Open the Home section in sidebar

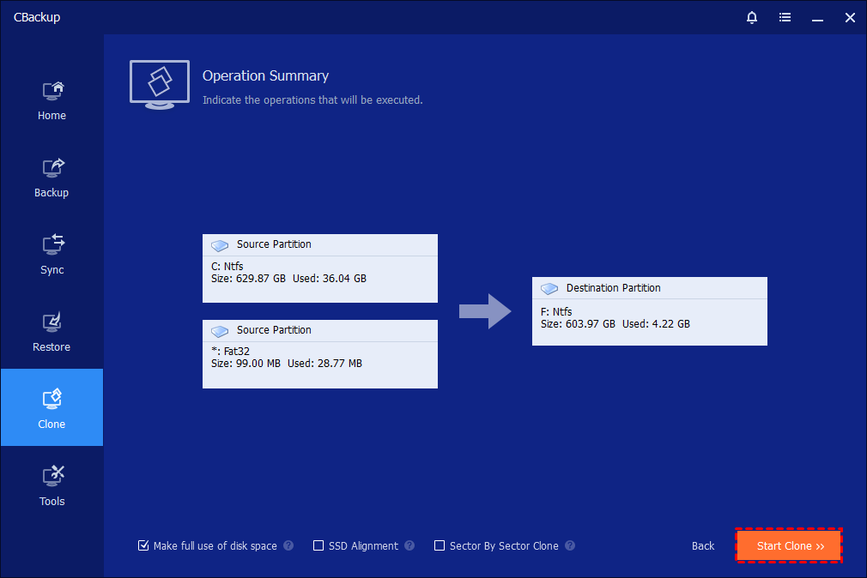pyautogui.click(x=52, y=99)
